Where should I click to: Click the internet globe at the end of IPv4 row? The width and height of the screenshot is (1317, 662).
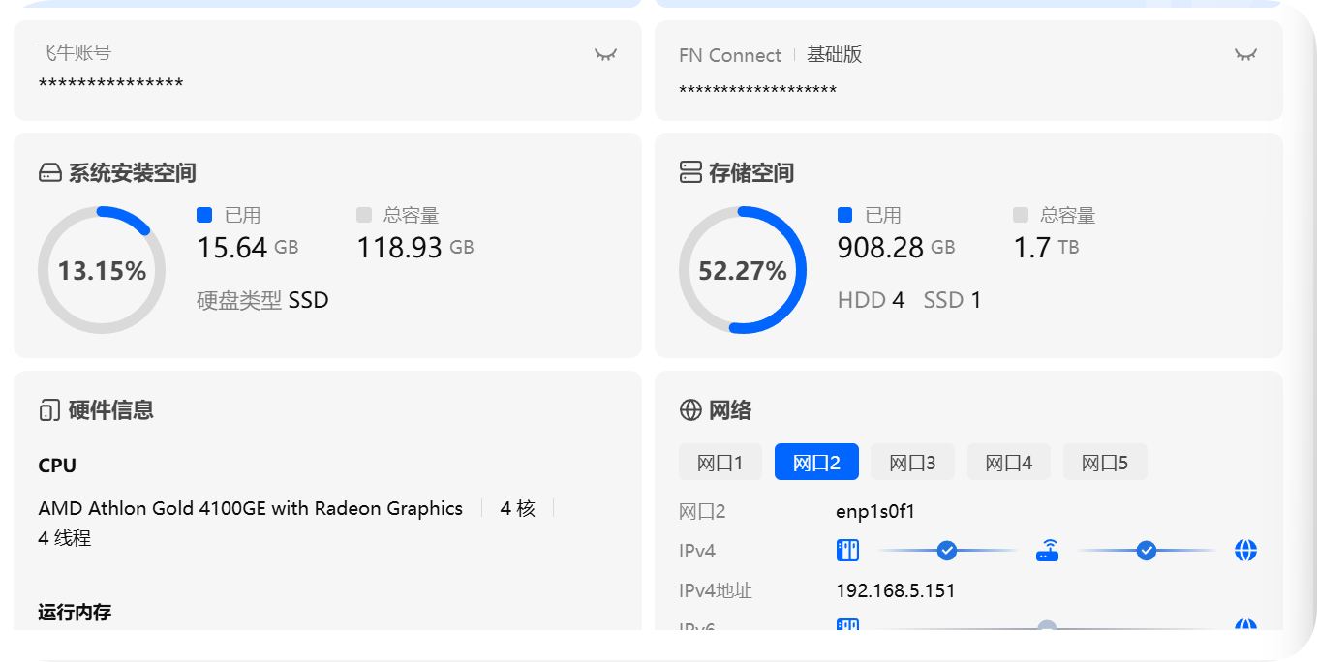tap(1245, 550)
